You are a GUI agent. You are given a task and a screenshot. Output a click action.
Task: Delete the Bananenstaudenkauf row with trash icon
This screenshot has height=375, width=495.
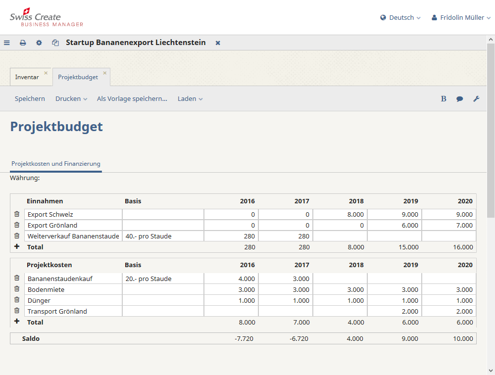point(17,279)
